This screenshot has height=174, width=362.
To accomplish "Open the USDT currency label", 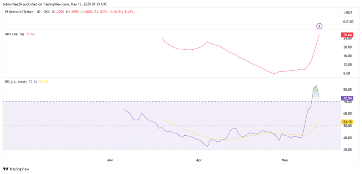I will click(348, 13).
